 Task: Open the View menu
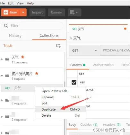pos(20,3)
